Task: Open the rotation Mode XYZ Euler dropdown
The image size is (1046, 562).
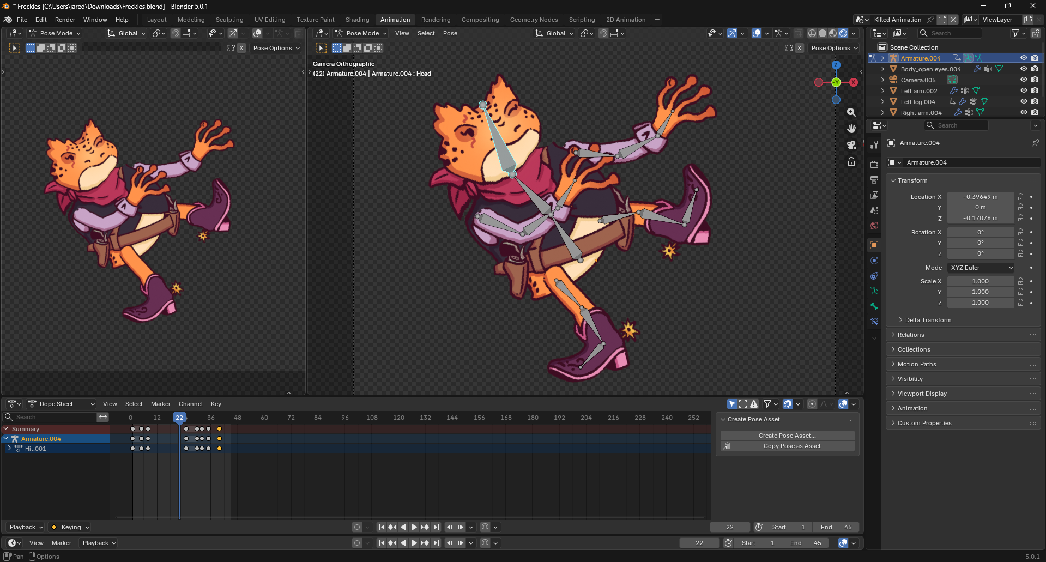Action: pyautogui.click(x=981, y=268)
